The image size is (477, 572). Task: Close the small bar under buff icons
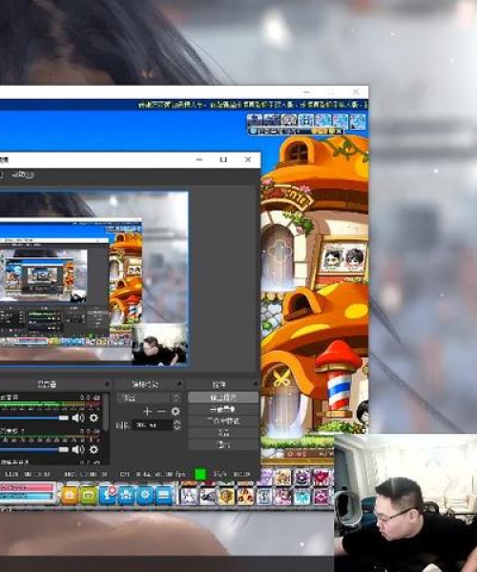(340, 131)
